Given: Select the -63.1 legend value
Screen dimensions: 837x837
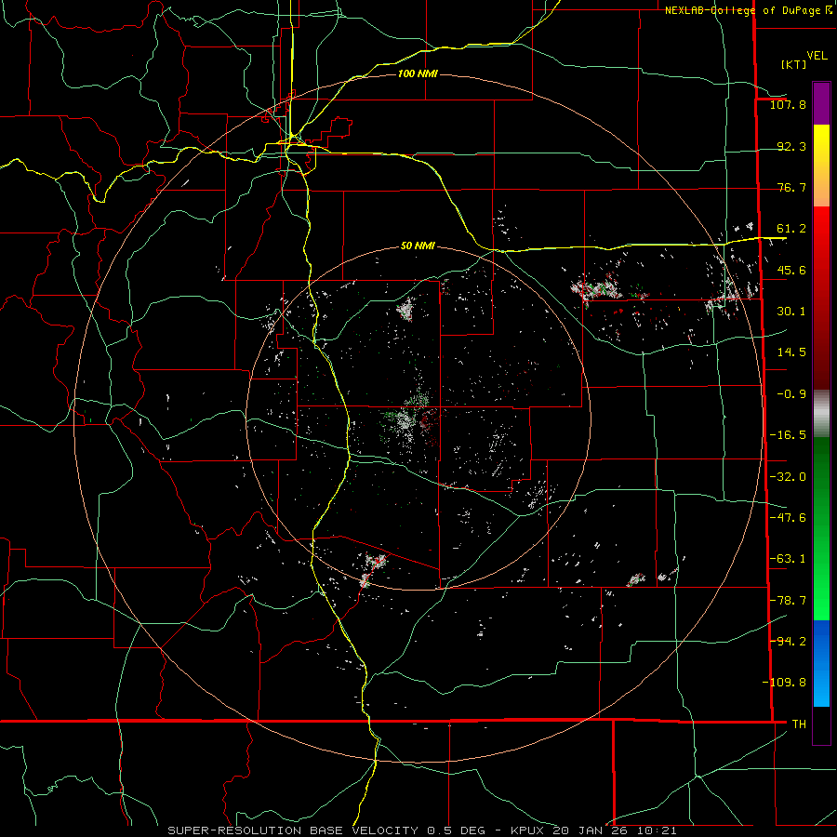Looking at the screenshot, I should click(788, 559).
